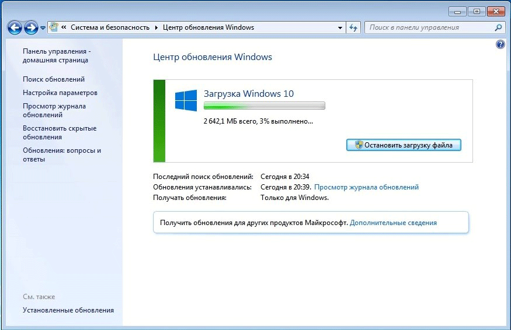511x330 pixels.
Task: Click the Windows 10 download progress bar
Action: pyautogui.click(x=264, y=106)
